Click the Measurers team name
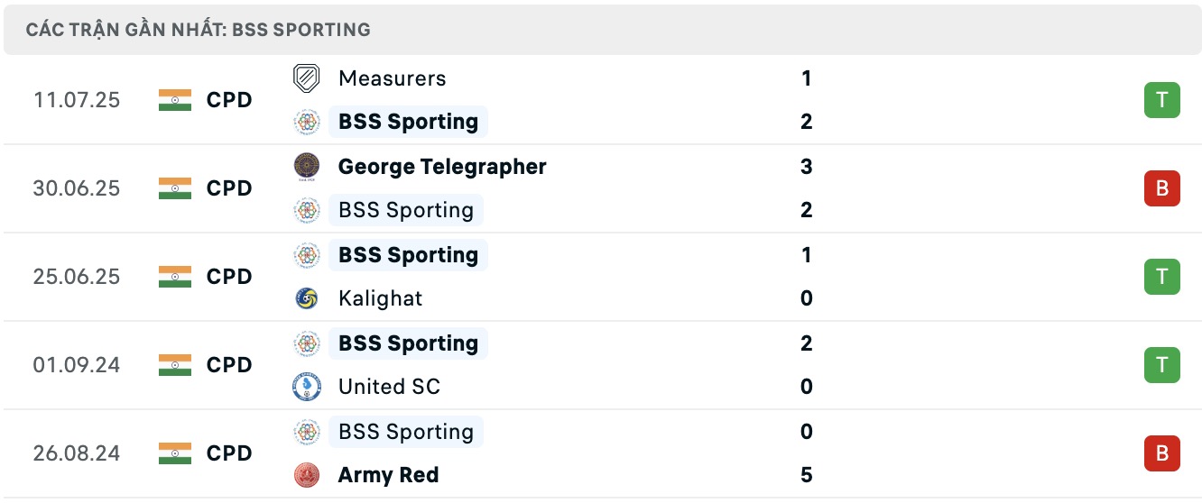This screenshot has height=503, width=1202. point(392,78)
